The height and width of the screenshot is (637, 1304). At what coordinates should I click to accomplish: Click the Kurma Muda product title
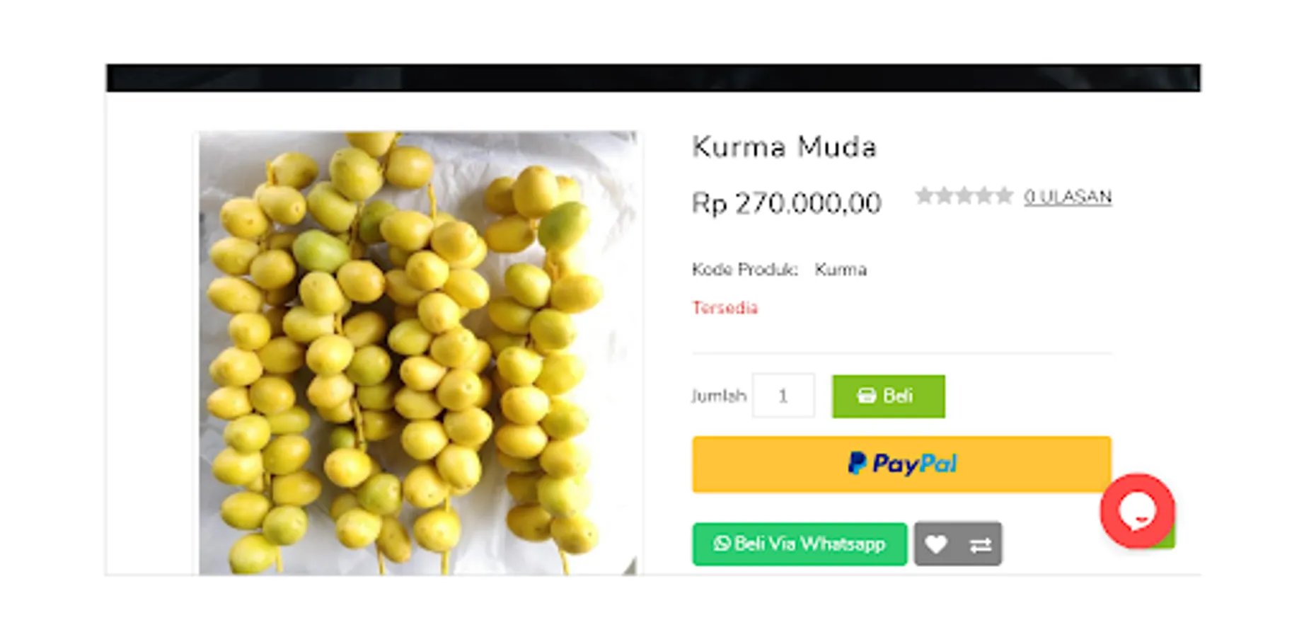coord(784,147)
